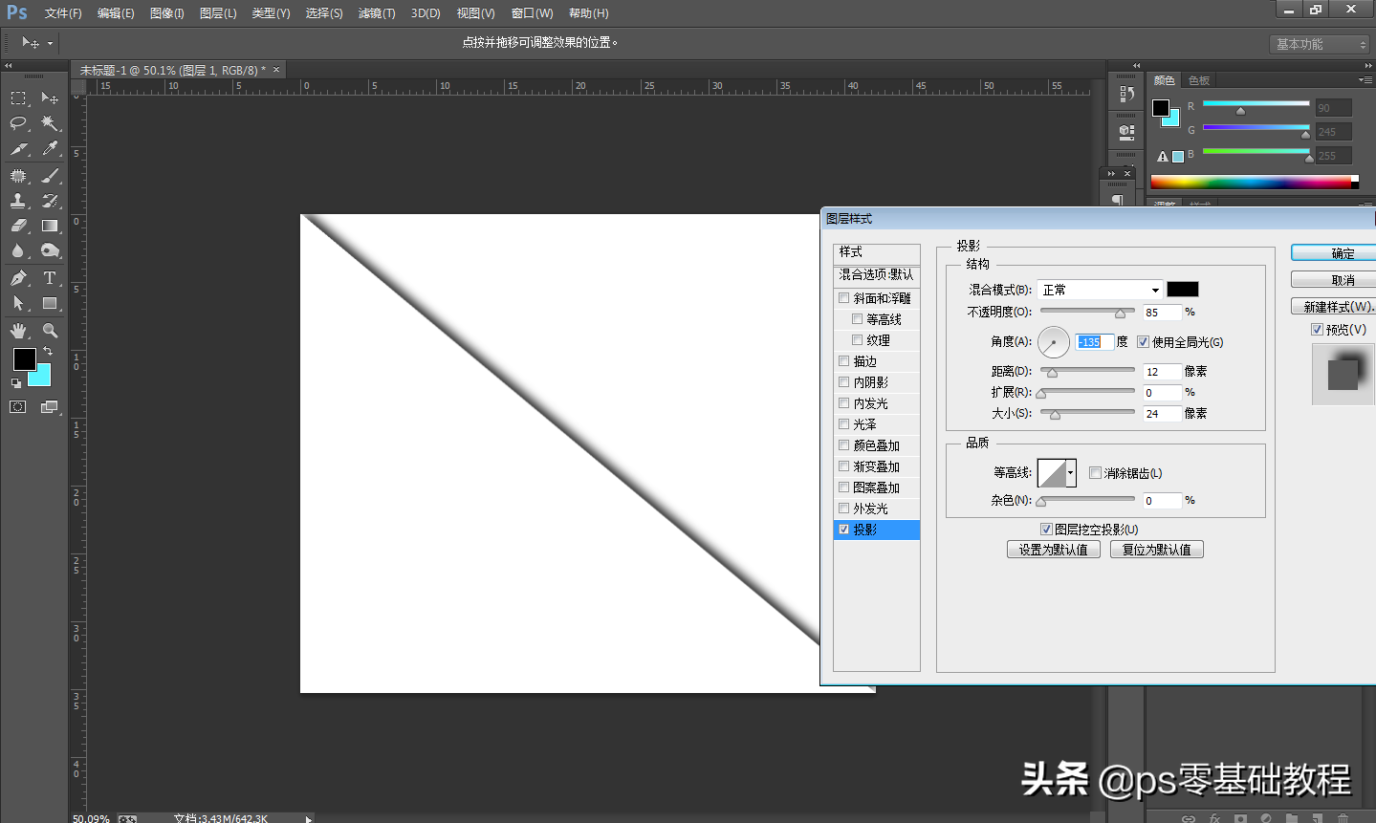Activate the Clone Stamp tool
The width and height of the screenshot is (1376, 823).
tap(17, 200)
